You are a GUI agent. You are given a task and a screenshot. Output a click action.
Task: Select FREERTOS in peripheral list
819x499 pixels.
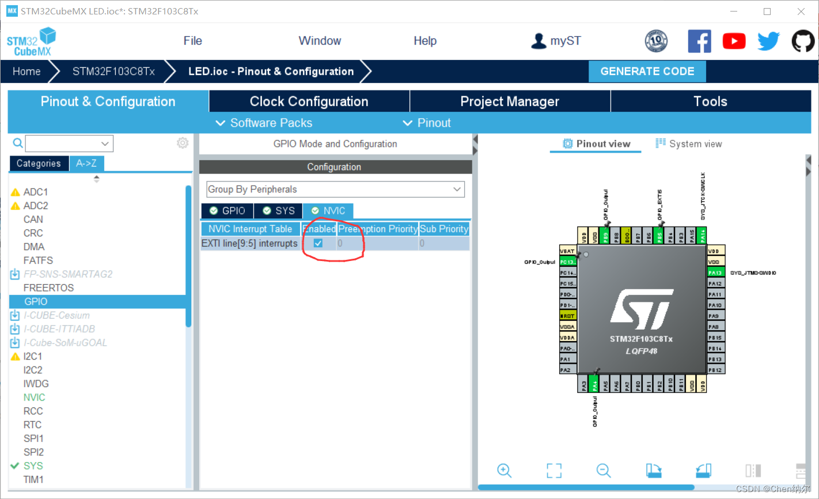48,288
